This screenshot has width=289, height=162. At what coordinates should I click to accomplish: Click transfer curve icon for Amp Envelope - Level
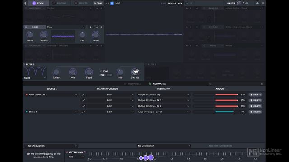pyautogui.click(x=84, y=112)
